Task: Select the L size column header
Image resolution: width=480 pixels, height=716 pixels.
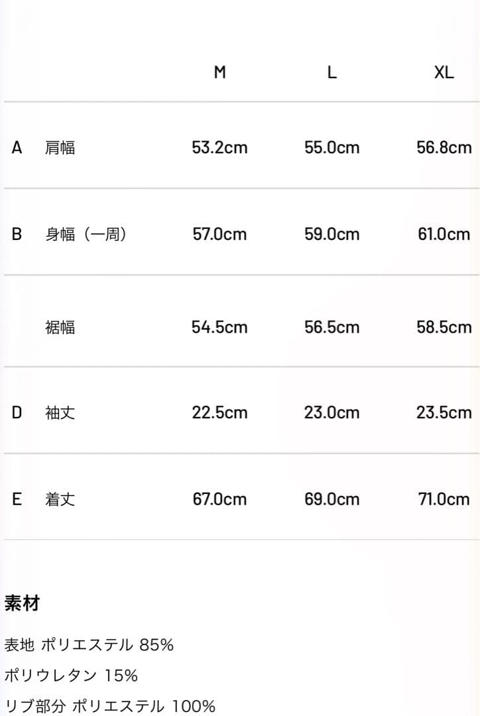Action: pyautogui.click(x=331, y=73)
